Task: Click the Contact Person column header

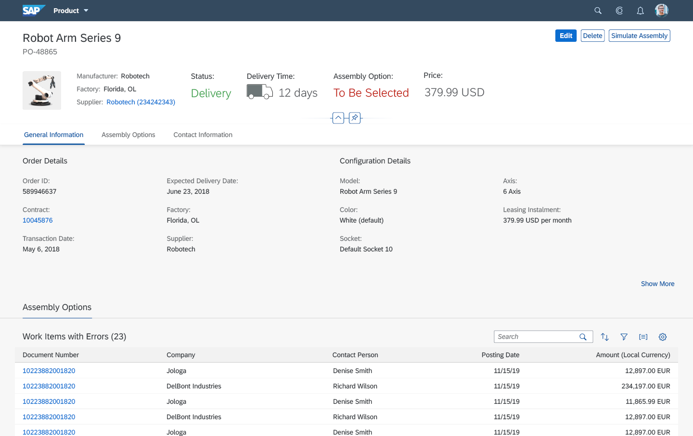Action: [x=355, y=355]
